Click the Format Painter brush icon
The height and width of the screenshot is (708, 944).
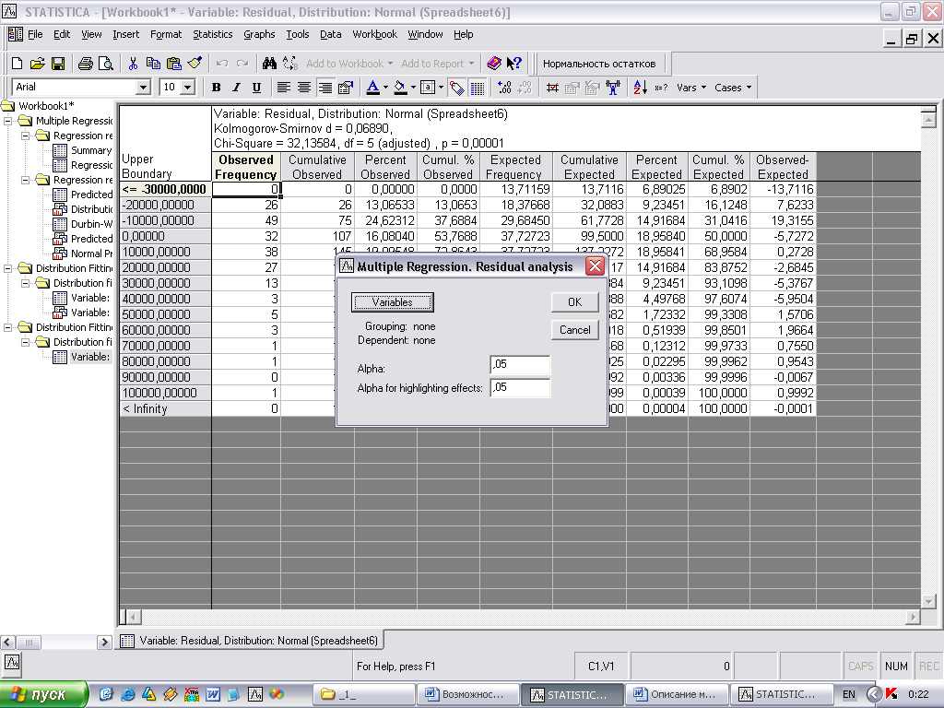click(194, 64)
